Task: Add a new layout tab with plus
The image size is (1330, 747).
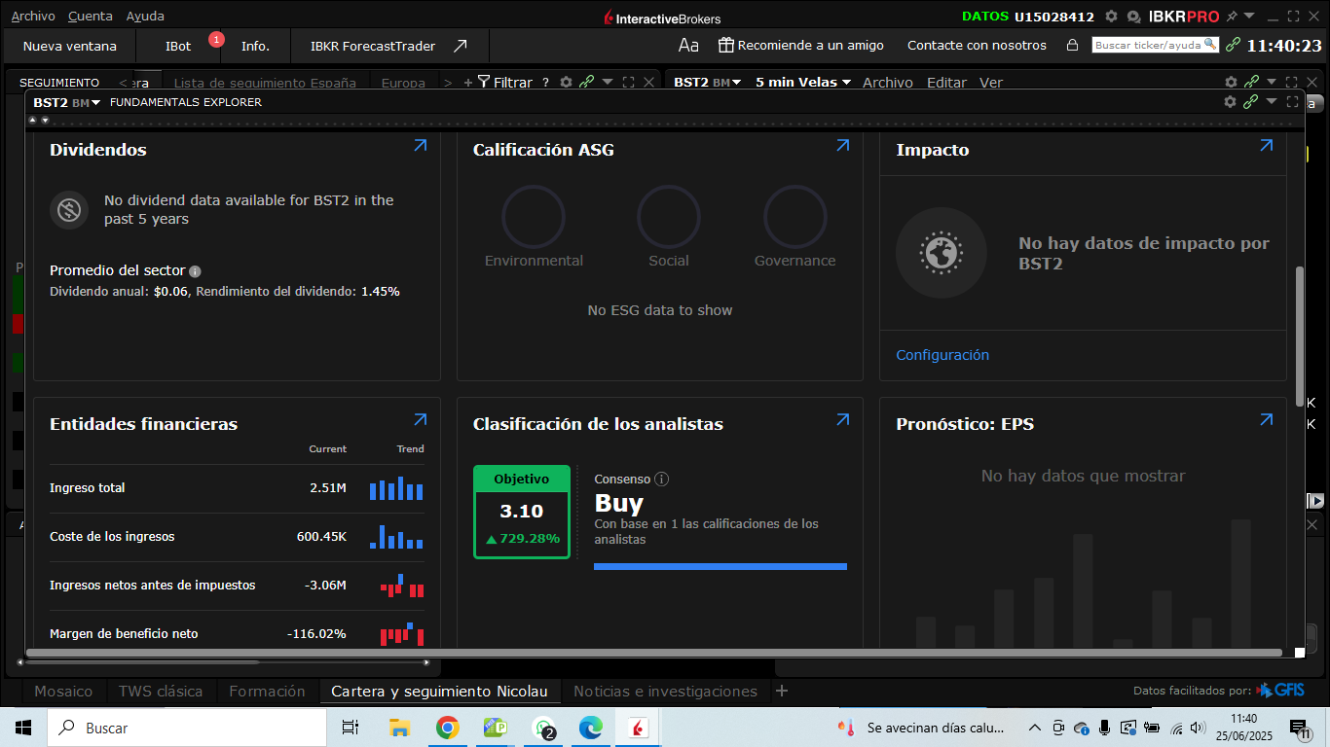Action: [781, 692]
